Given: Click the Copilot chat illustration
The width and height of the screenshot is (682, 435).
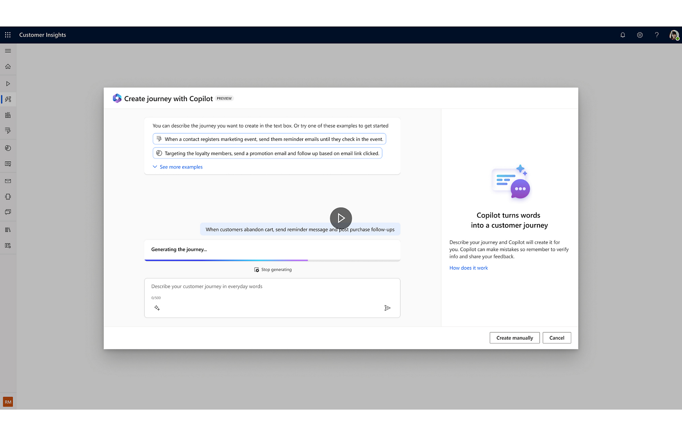Looking at the screenshot, I should [x=511, y=182].
